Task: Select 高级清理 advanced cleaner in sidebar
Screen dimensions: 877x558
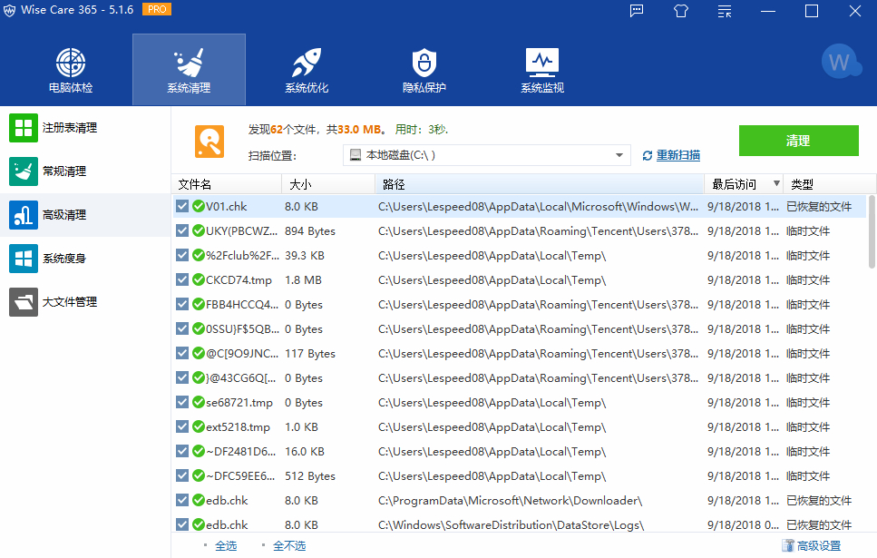Action: point(85,215)
